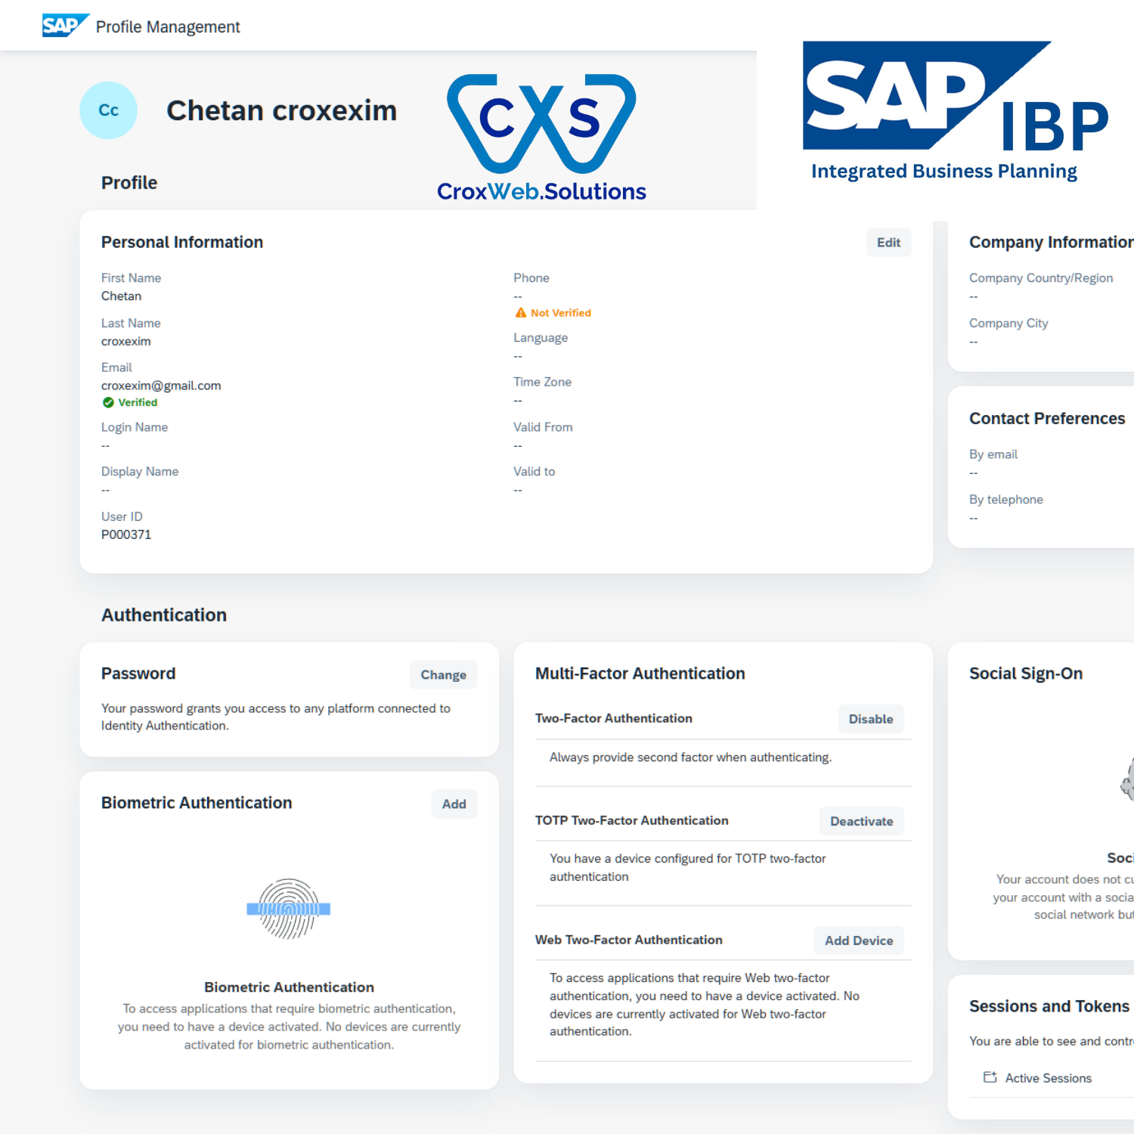Click the Last Name value croxexim
The width and height of the screenshot is (1134, 1134).
[126, 341]
